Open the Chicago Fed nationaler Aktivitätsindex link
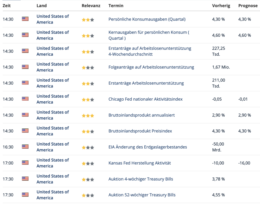This screenshot has height=204, width=260. tap(145, 99)
